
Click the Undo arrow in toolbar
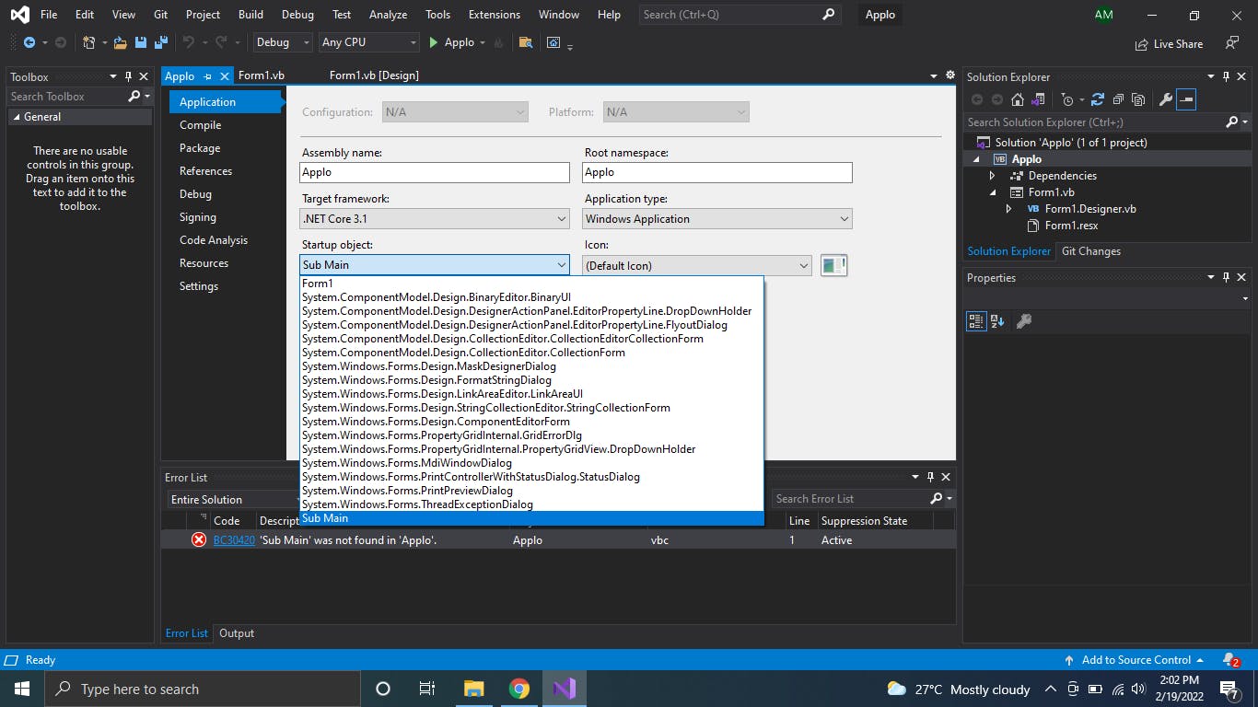point(189,42)
